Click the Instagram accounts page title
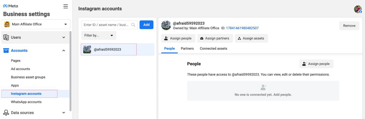Screen dimensions: 365x119 pos(100,9)
